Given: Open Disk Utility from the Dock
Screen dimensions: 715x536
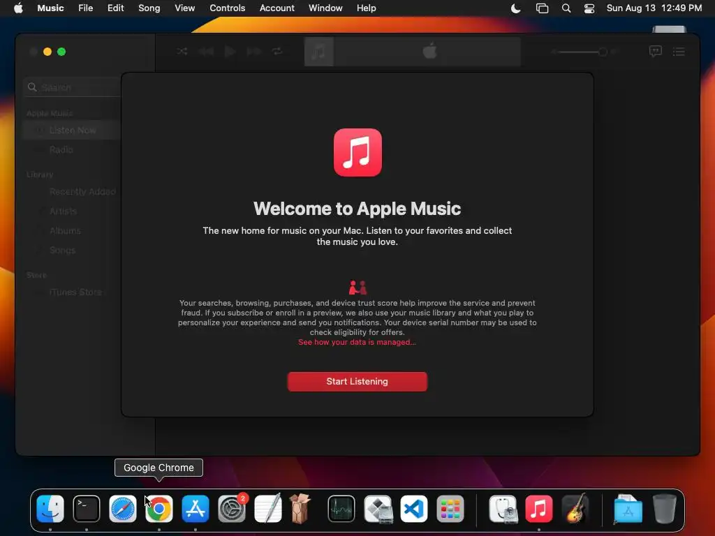Looking at the screenshot, I should (503, 508).
